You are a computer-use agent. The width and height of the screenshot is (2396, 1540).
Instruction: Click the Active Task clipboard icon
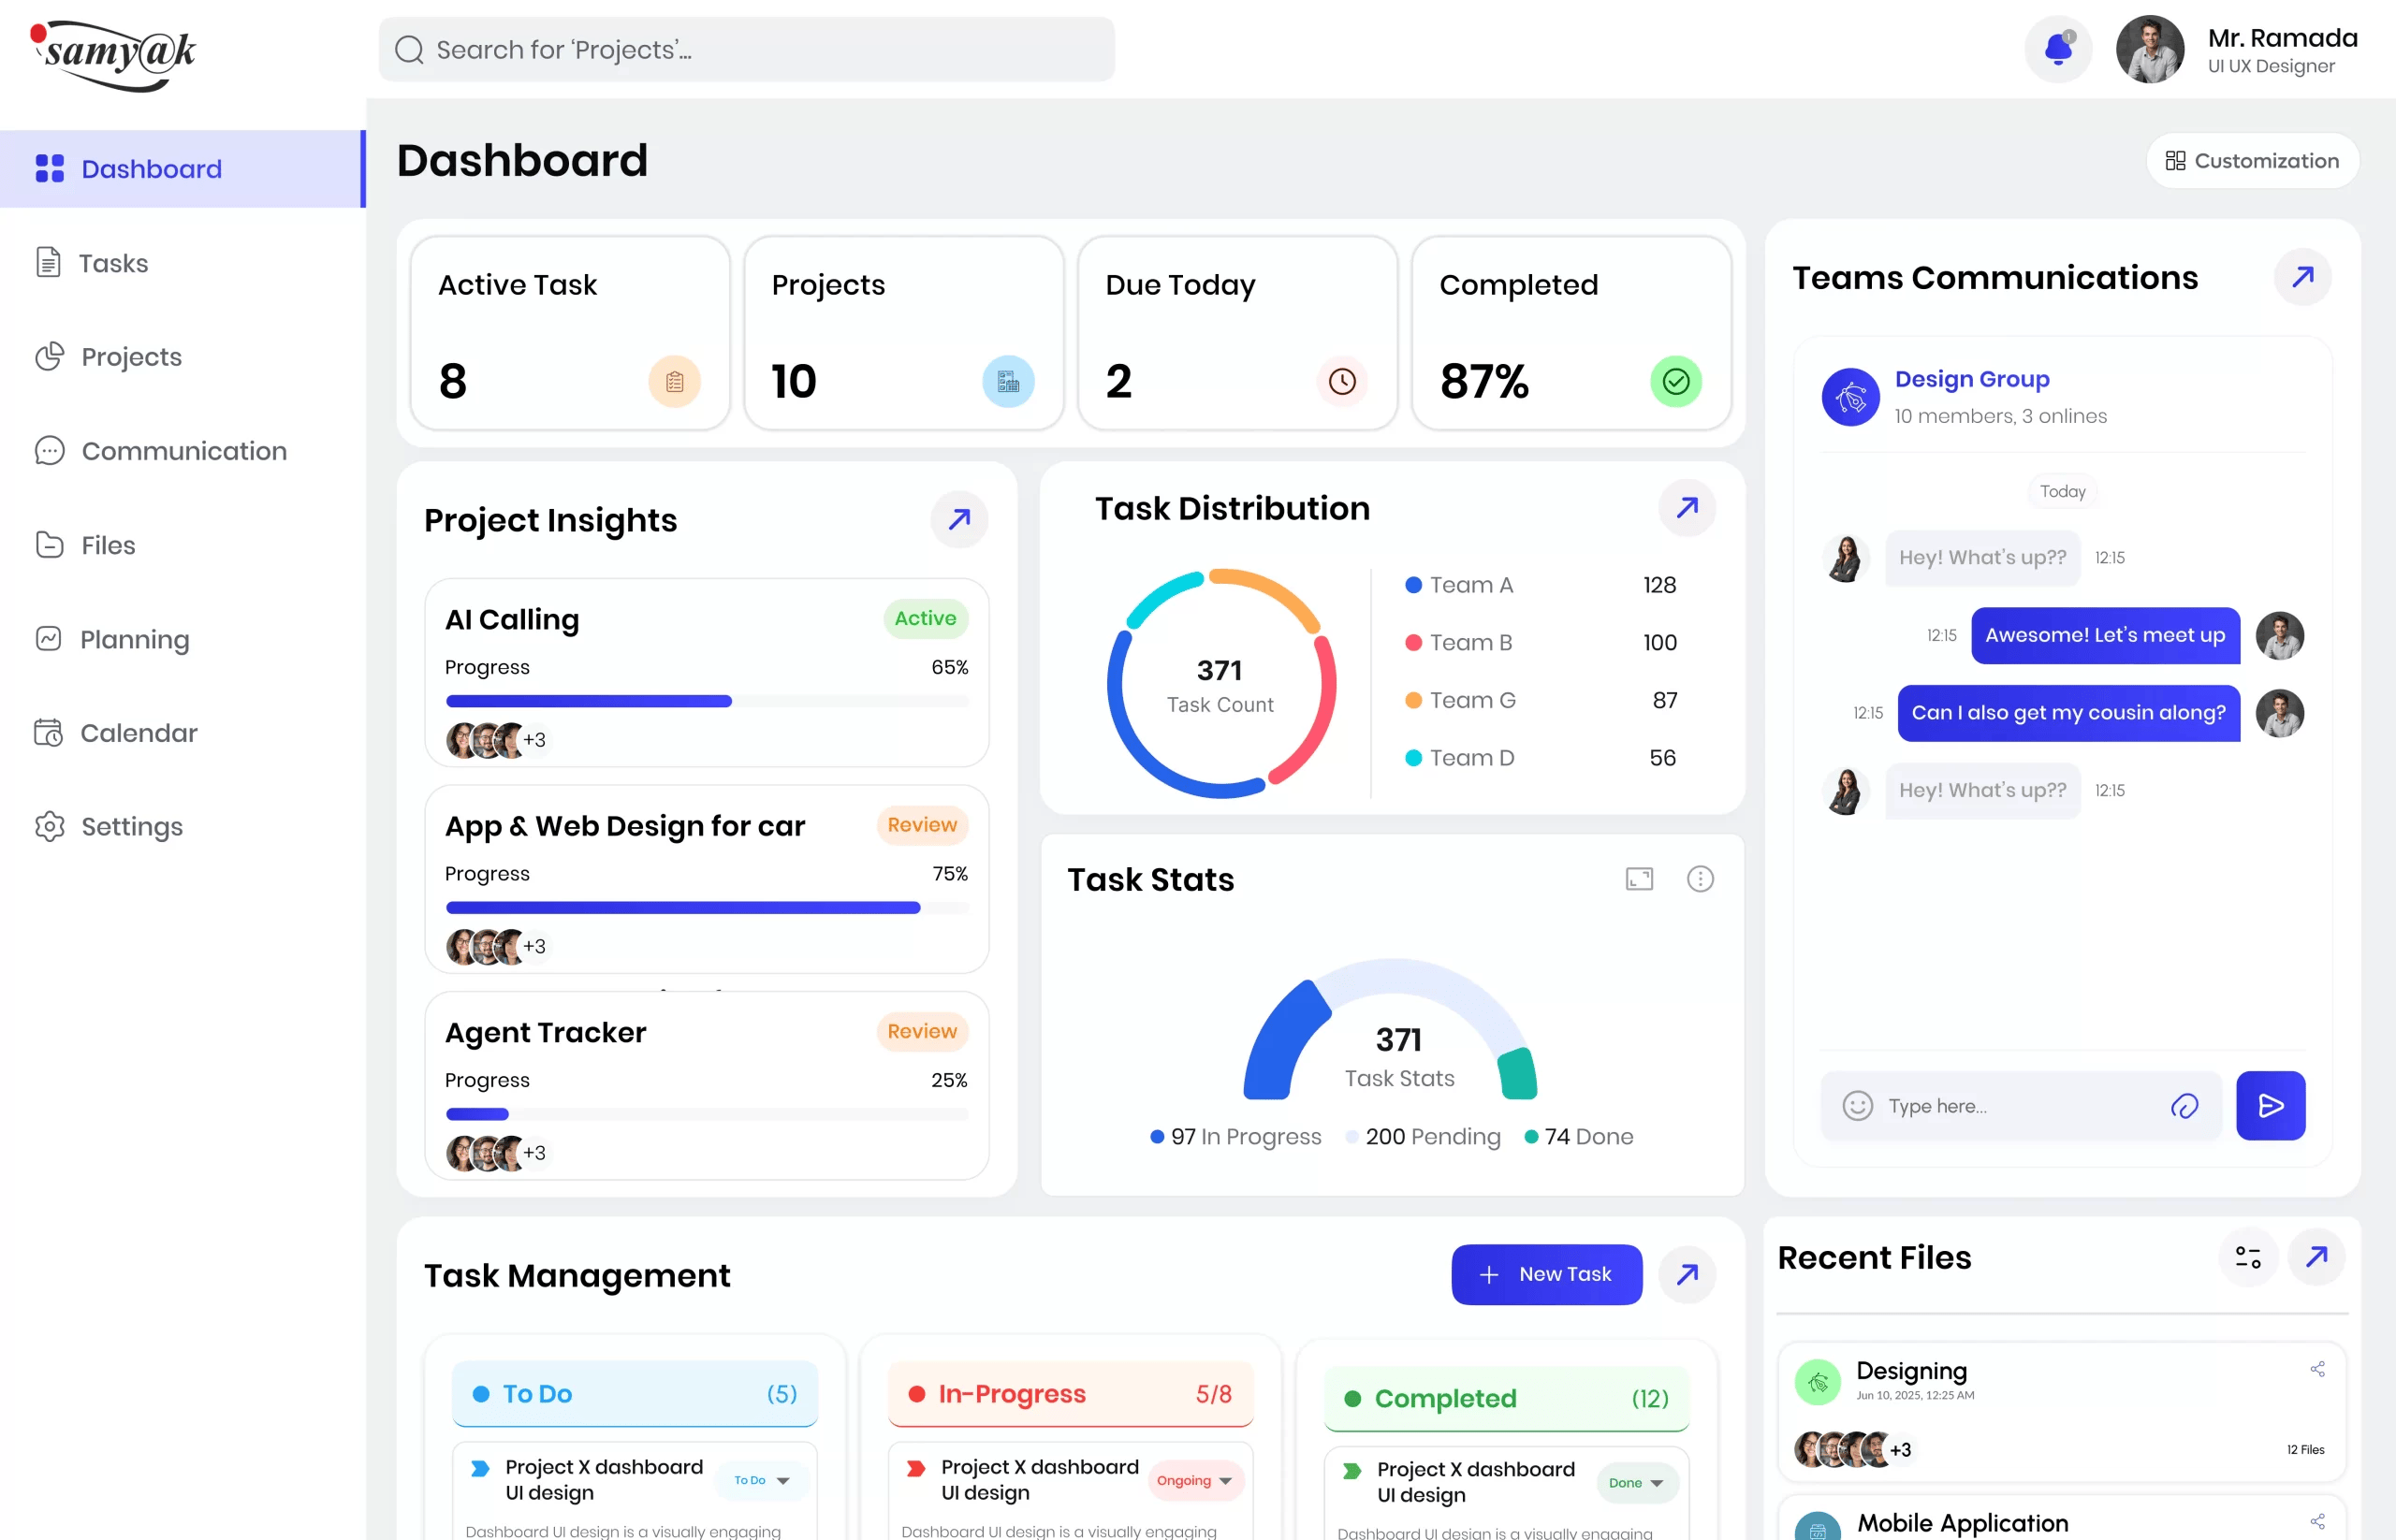(674, 381)
